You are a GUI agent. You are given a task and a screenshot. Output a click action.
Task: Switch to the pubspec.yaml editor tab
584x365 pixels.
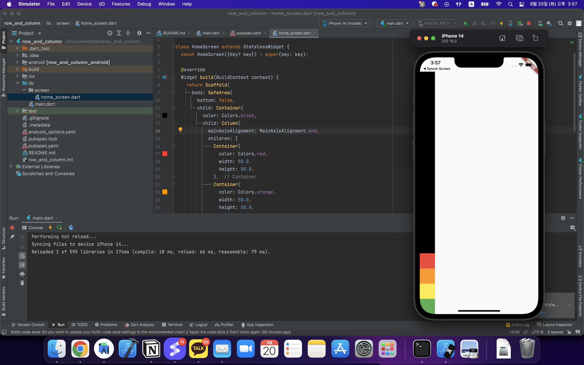point(248,33)
